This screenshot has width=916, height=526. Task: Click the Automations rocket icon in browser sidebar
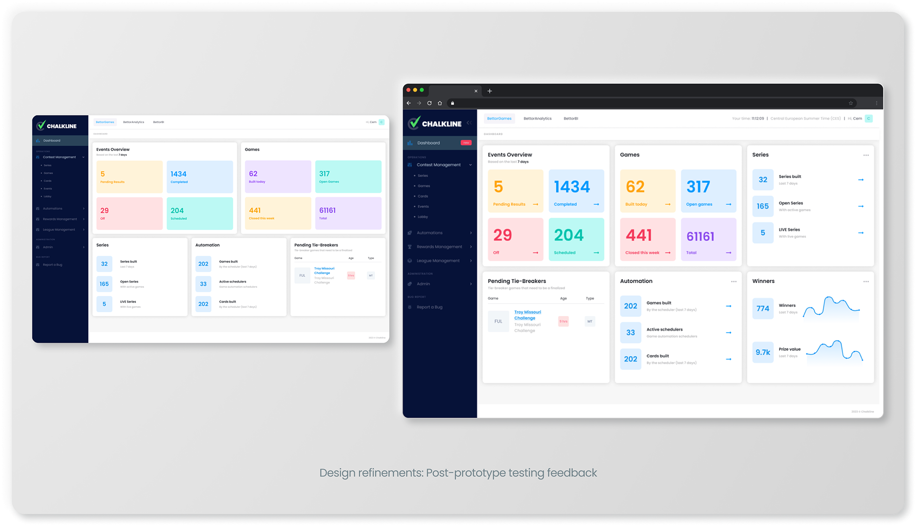[410, 233]
